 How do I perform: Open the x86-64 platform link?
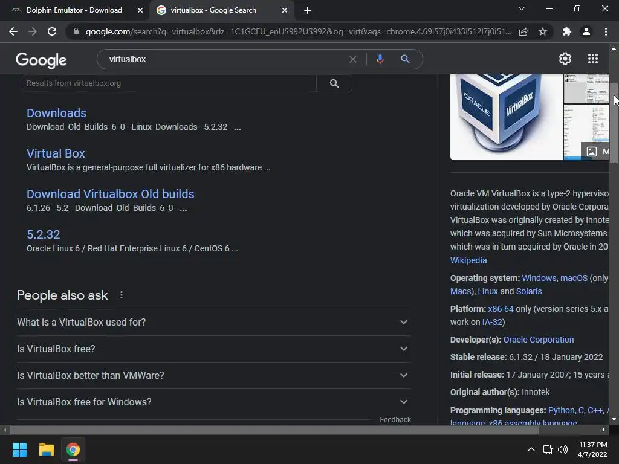[x=501, y=309]
